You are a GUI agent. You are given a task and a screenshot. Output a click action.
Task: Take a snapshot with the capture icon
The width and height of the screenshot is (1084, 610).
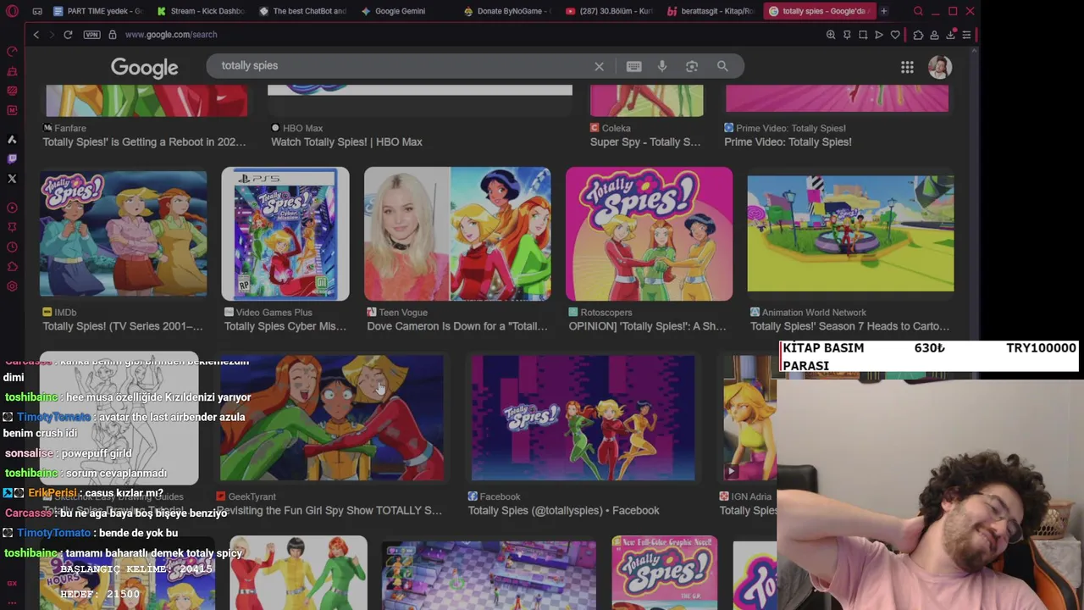coord(863,35)
